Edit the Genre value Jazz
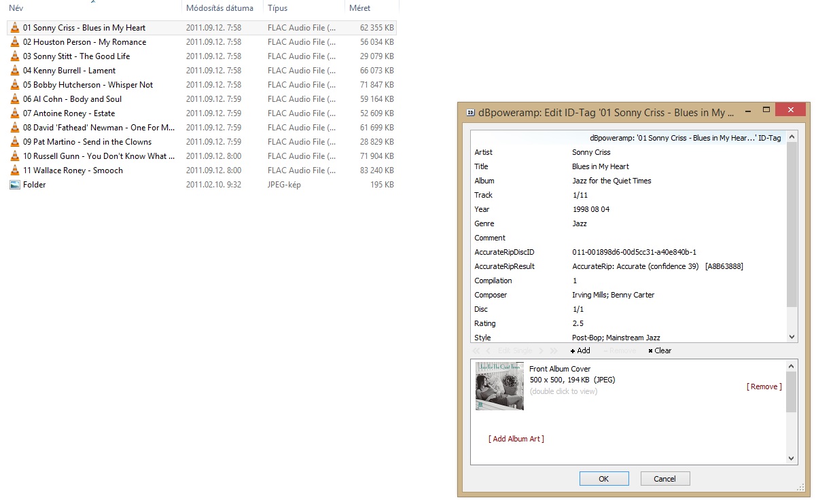 click(580, 223)
